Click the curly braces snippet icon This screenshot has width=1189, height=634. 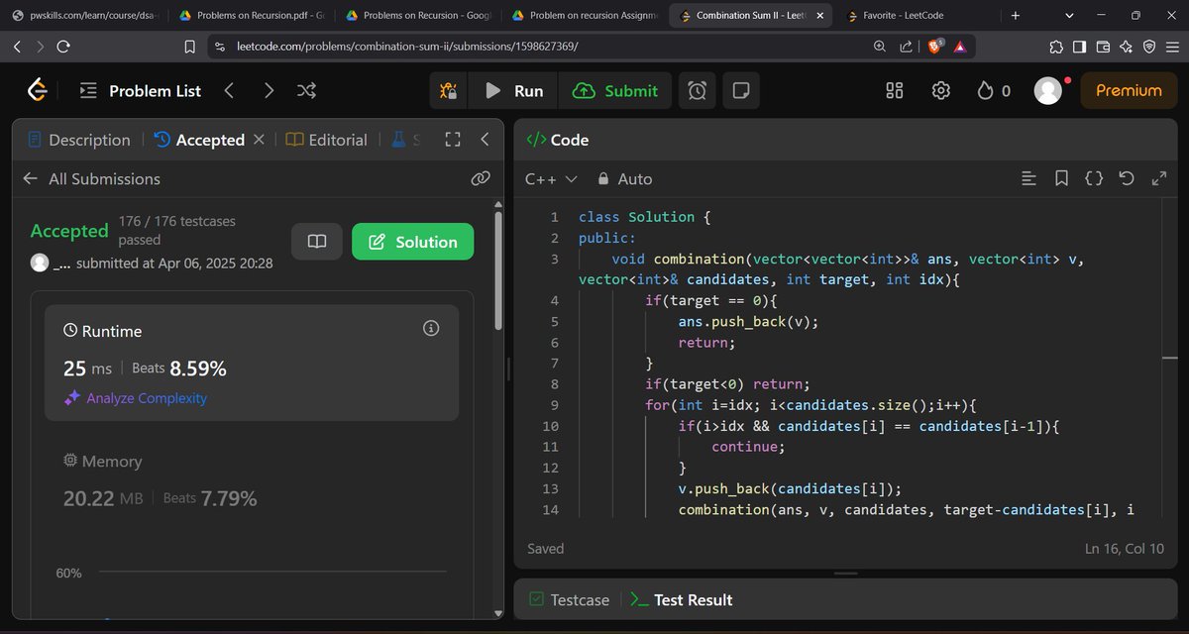[1094, 179]
